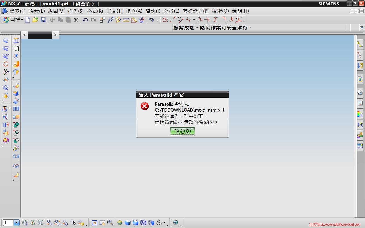Select the curve fillet corner tool
The height and width of the screenshot is (228, 365).
coord(223,20)
